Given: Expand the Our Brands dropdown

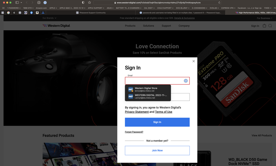Looking at the screenshot, I should (49, 18).
